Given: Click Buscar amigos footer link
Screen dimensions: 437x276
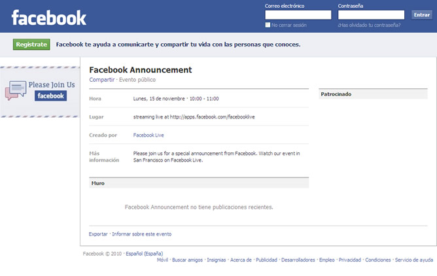Looking at the screenshot, I should click(x=187, y=260).
